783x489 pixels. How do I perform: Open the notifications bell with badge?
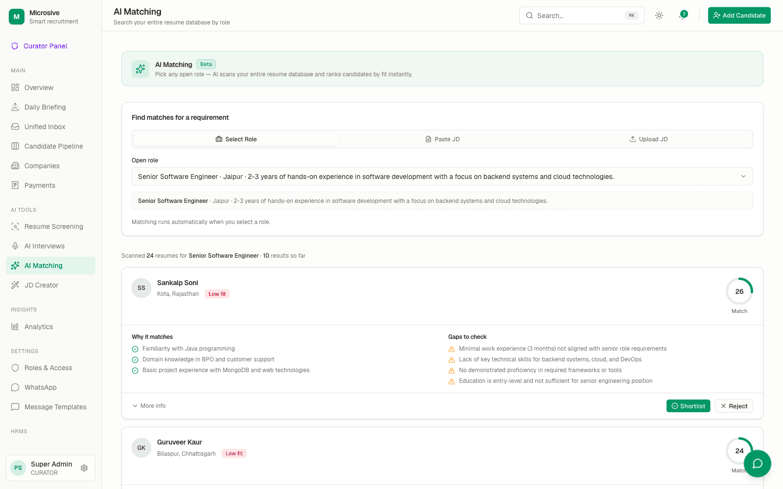point(683,16)
